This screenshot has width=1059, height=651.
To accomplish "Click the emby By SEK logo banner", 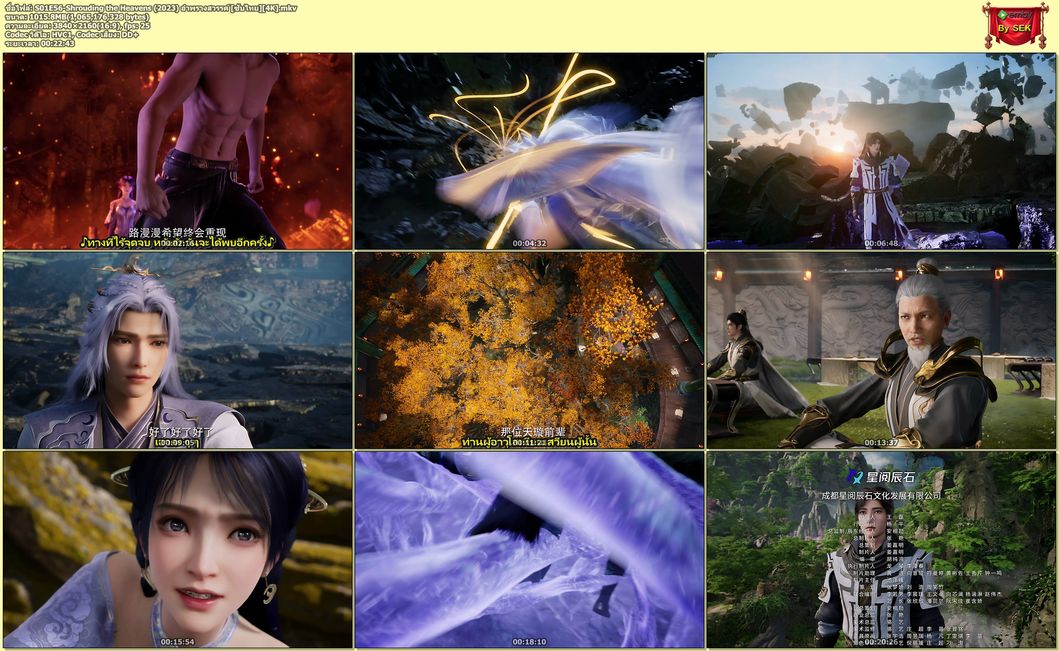I will (1016, 24).
